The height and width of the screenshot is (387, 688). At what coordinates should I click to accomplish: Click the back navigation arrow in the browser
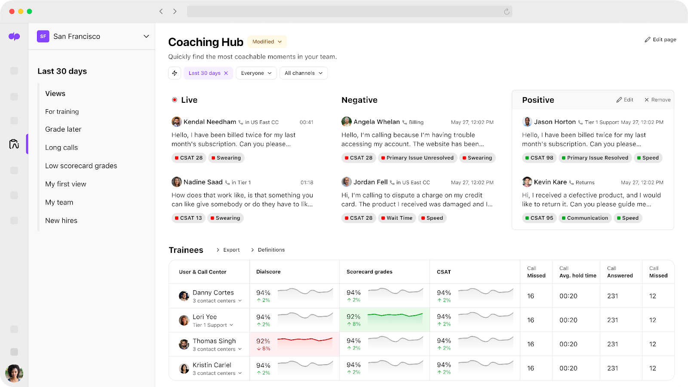(x=161, y=11)
